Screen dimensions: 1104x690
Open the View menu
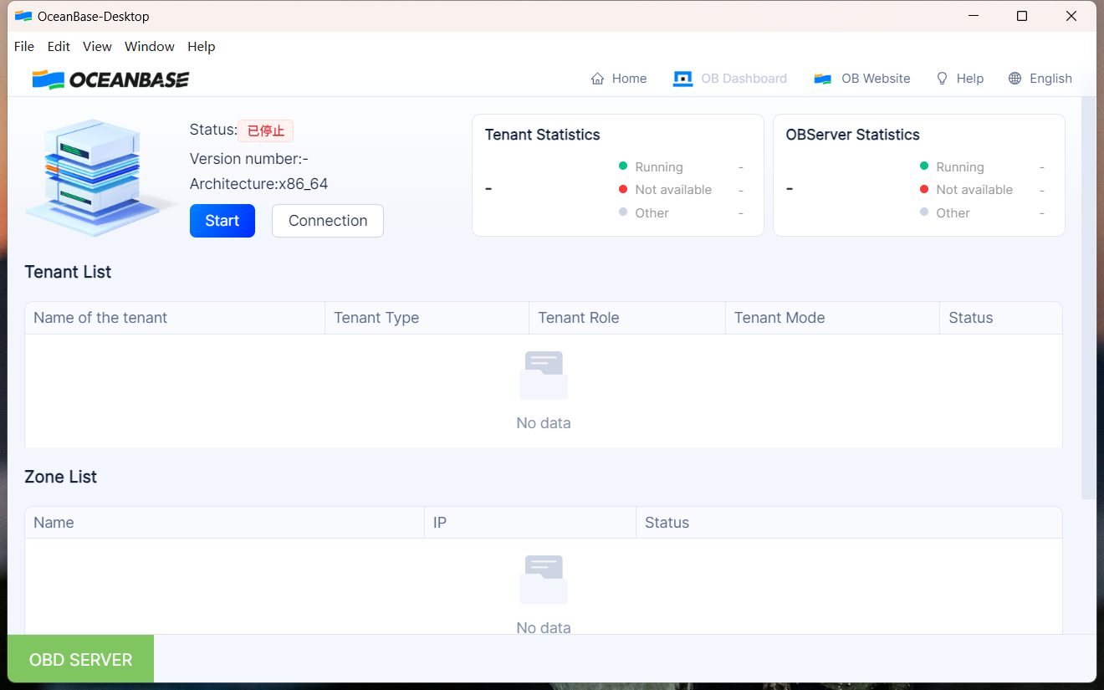click(x=97, y=47)
